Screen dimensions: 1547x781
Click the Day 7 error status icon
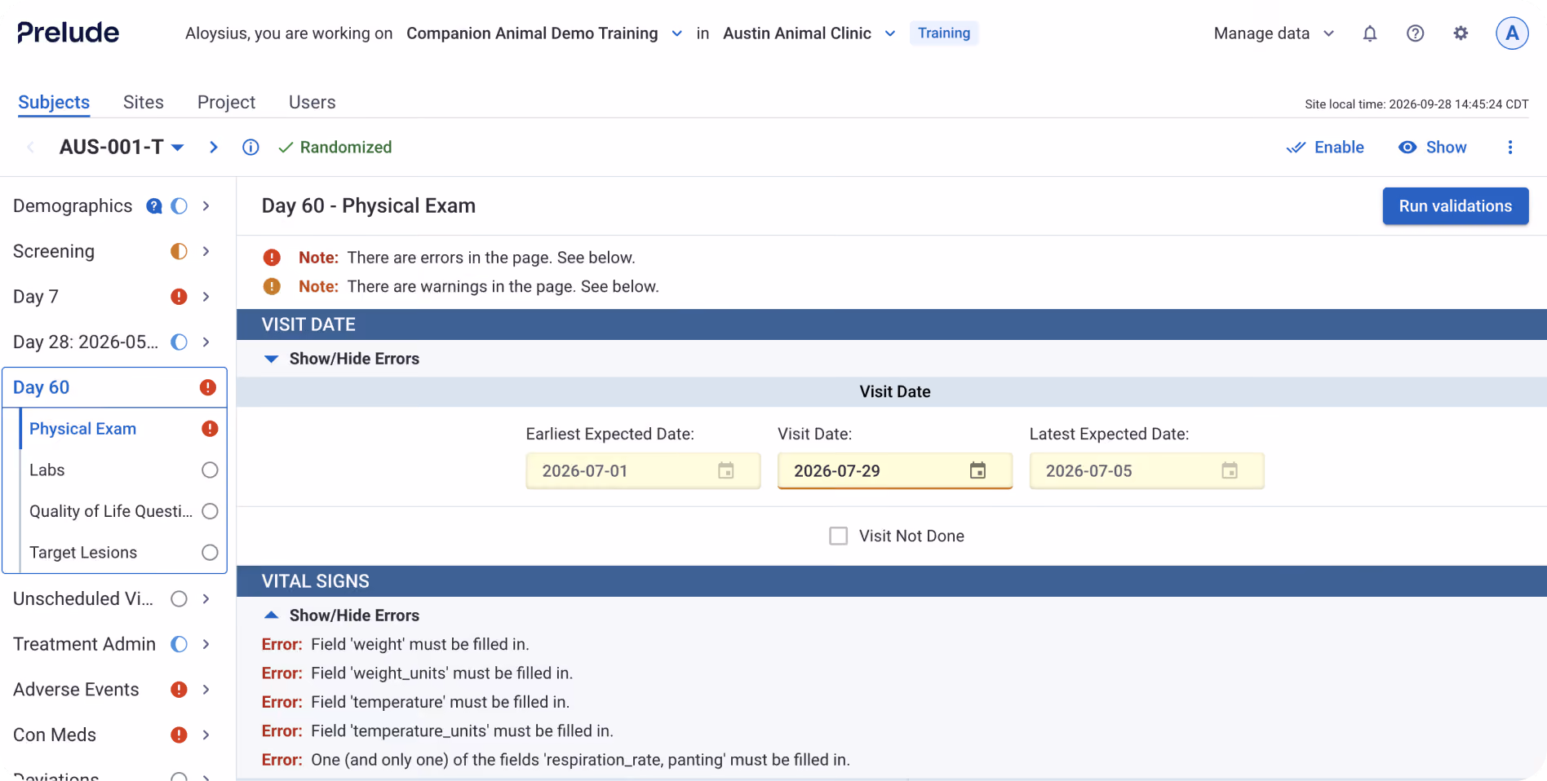click(179, 297)
